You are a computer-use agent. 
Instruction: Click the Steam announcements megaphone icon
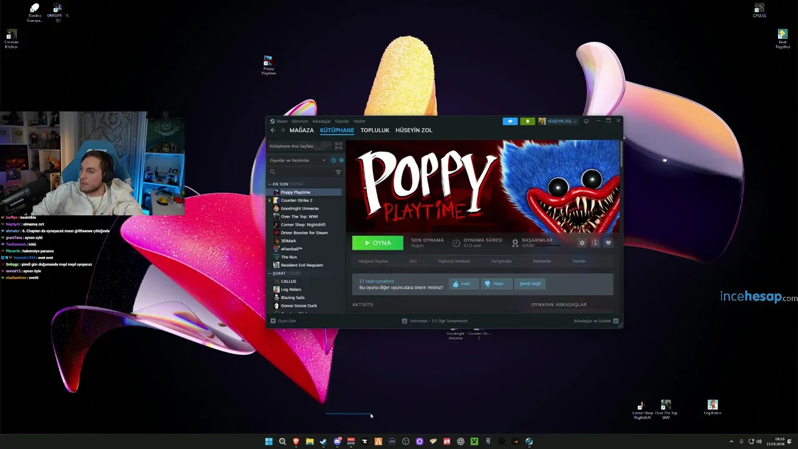click(510, 121)
